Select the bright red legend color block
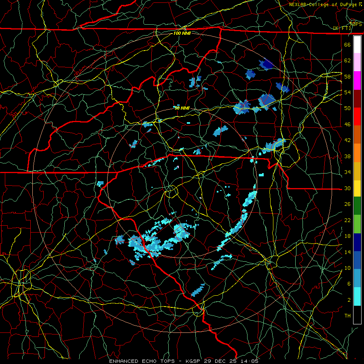This screenshot has height=364, width=364. pos(357,116)
